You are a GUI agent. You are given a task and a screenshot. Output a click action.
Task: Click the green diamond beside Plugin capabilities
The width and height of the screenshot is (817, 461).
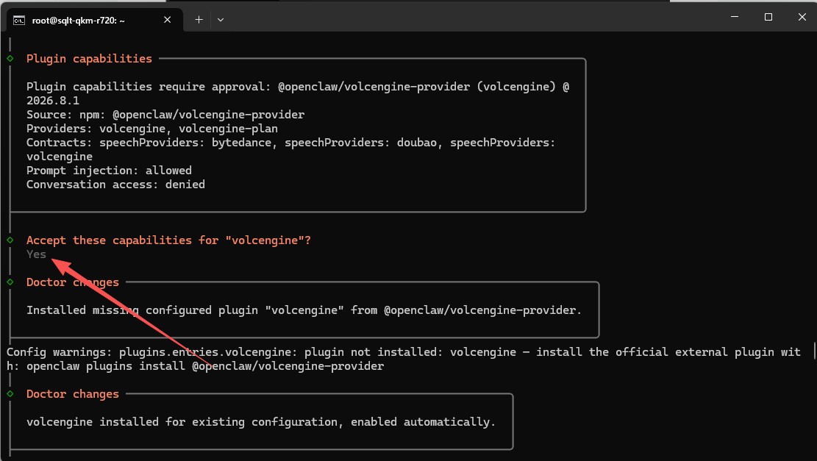pos(10,58)
